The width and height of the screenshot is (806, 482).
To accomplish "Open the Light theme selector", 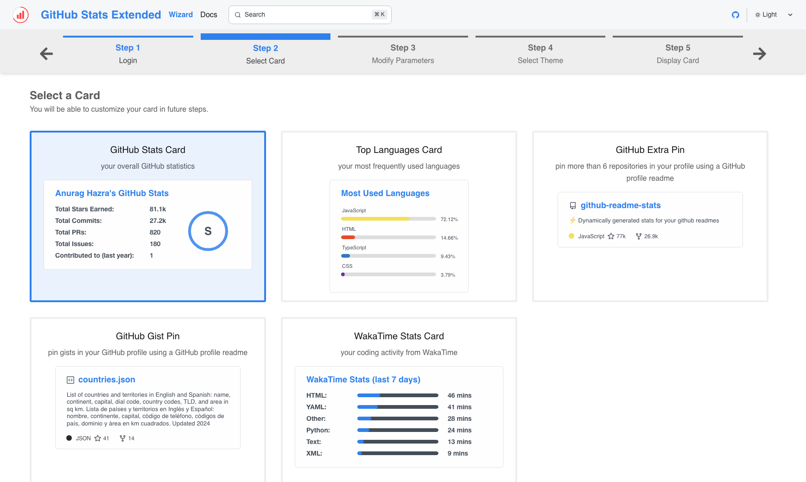I will [774, 15].
